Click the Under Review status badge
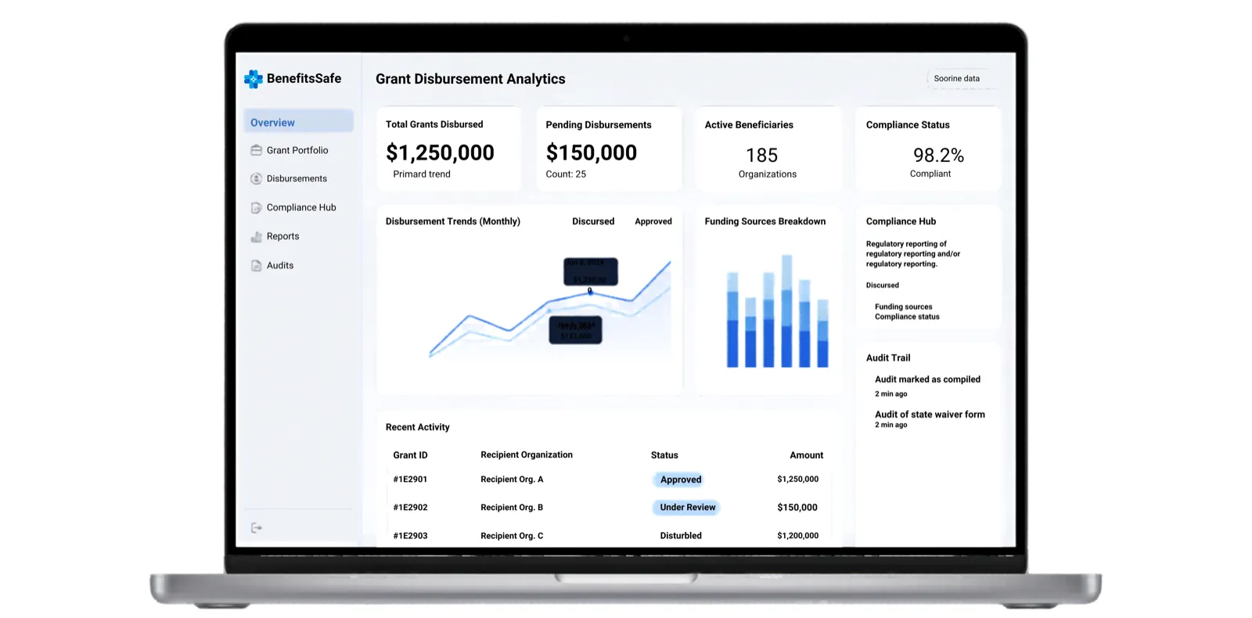This screenshot has width=1252, height=618. (x=687, y=507)
